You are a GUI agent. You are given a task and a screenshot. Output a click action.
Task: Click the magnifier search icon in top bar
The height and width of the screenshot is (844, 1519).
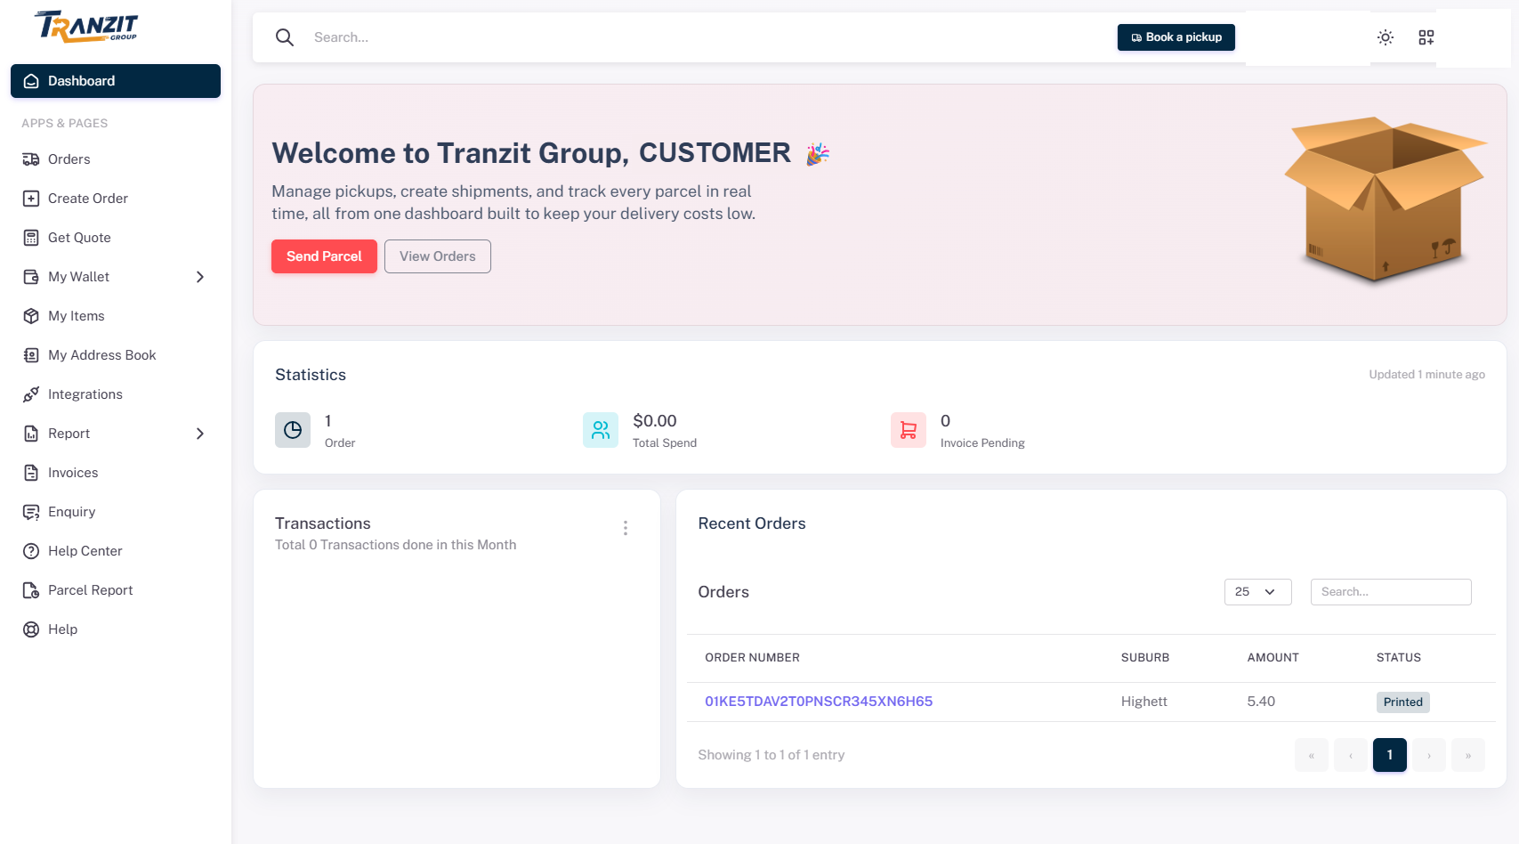click(285, 37)
